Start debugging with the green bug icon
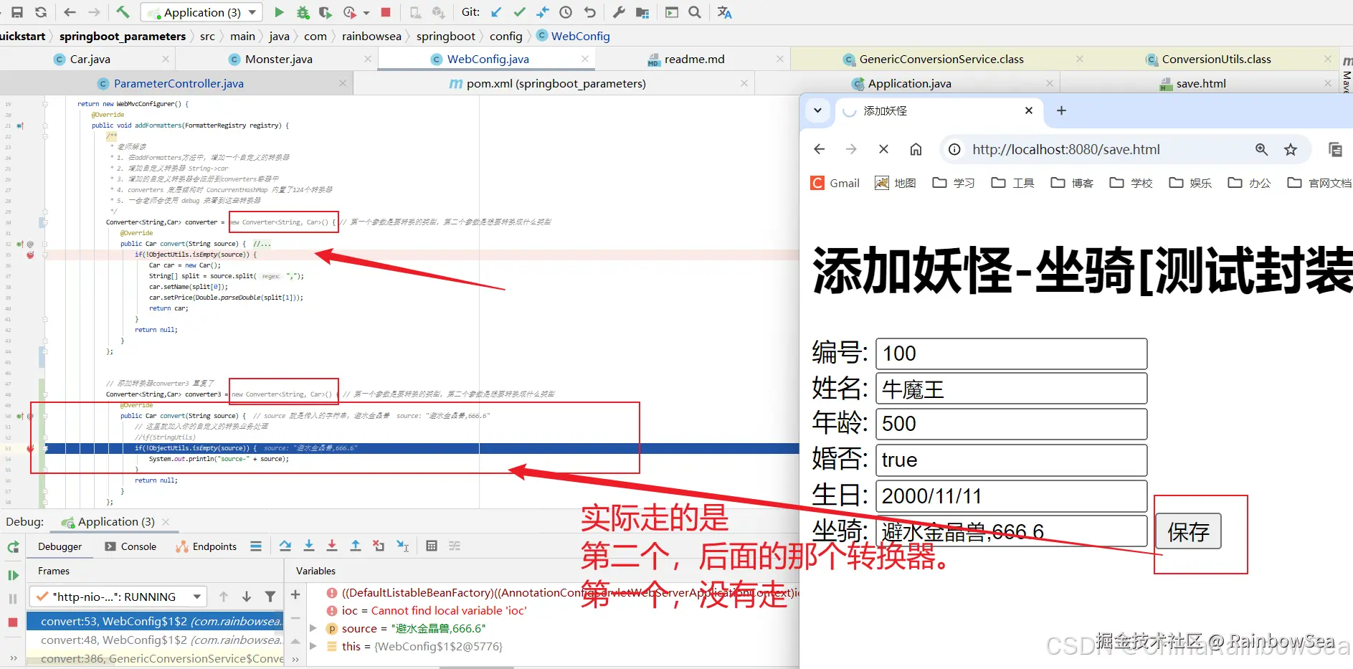This screenshot has width=1353, height=669. pyautogui.click(x=303, y=12)
